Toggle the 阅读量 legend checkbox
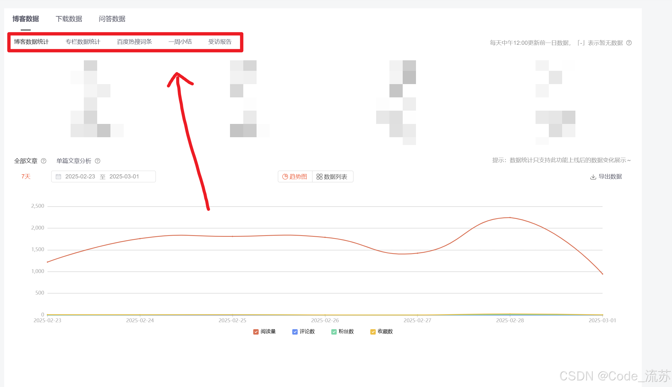This screenshot has width=672, height=387. tap(256, 332)
